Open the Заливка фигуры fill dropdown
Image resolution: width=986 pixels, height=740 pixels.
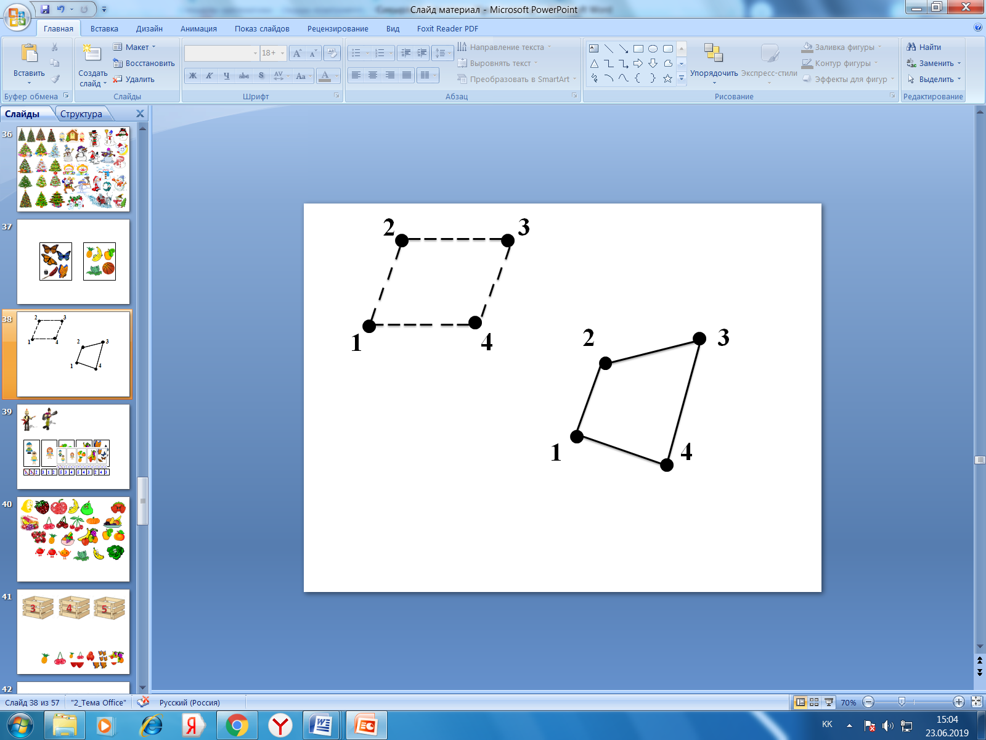[842, 47]
